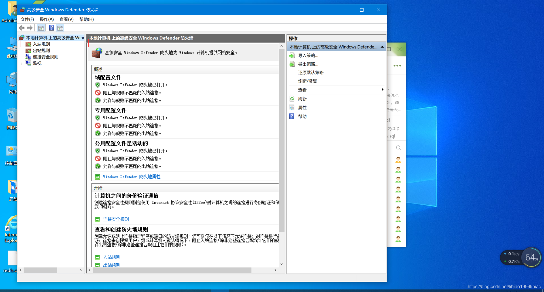Click the center pane vertical scrollbar

[x=281, y=140]
